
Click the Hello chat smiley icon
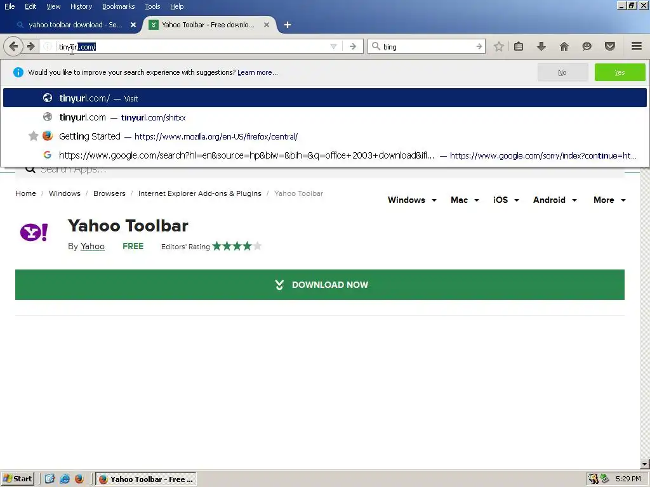(587, 46)
